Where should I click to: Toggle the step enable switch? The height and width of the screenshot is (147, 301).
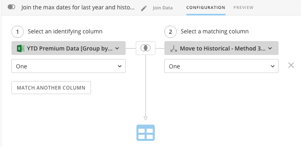(11, 7)
